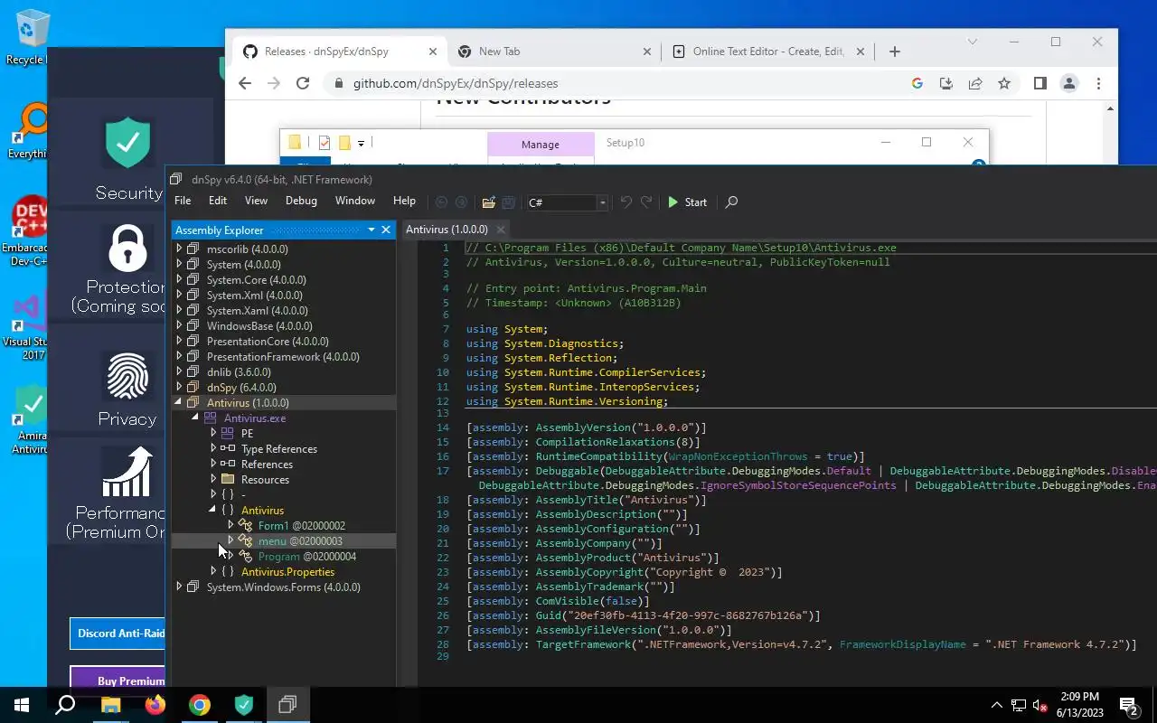This screenshot has width=1157, height=723.
Task: Select the menu @02000003 class
Action: click(x=300, y=541)
